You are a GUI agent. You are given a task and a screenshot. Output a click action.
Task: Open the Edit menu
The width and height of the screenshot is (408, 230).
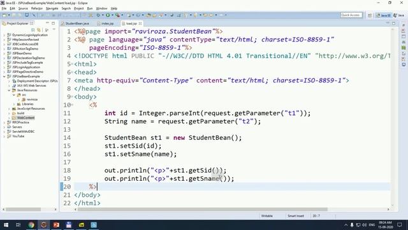[x=13, y=8]
